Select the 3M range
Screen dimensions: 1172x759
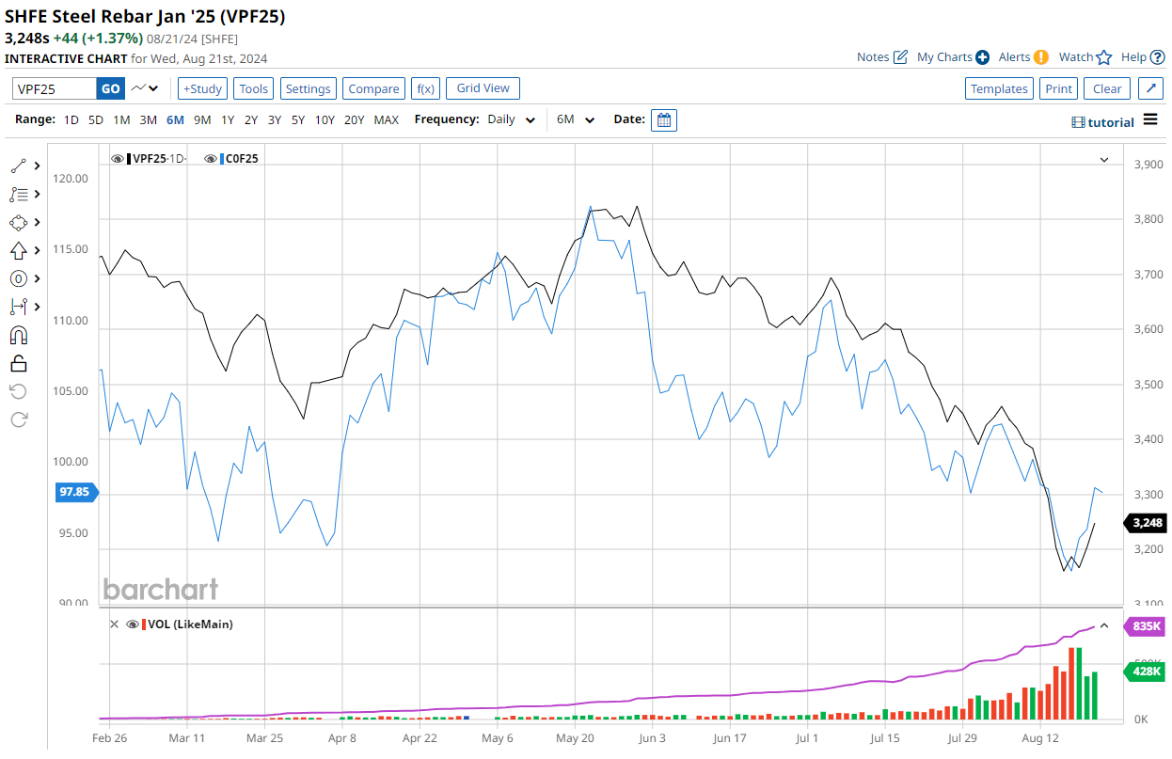point(148,119)
